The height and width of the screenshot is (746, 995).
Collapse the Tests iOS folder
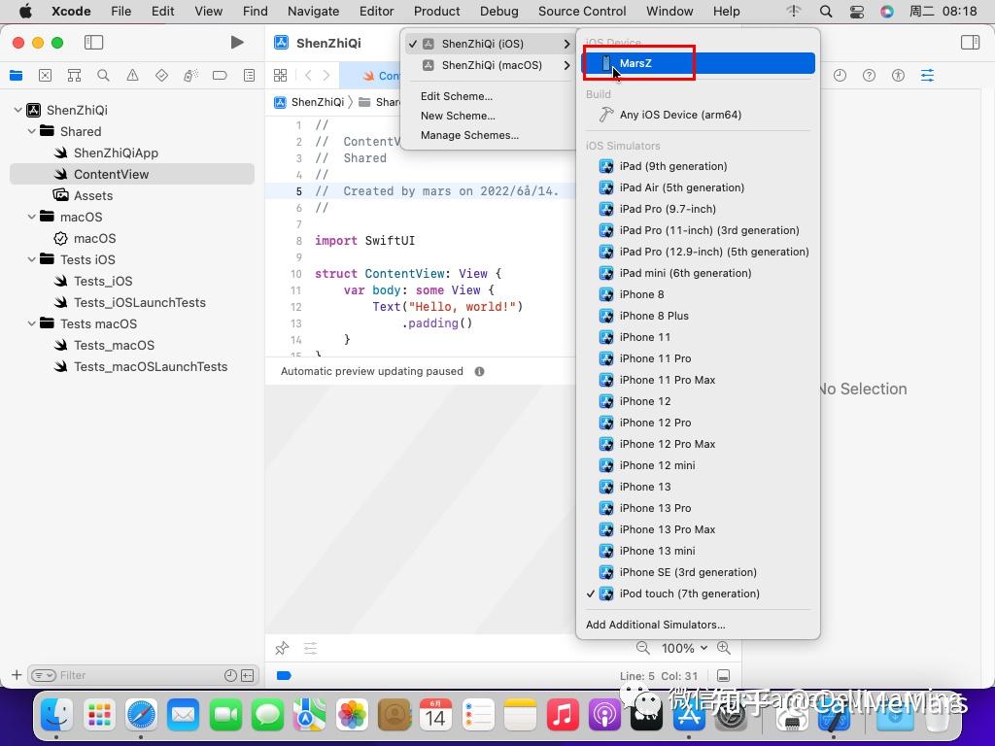(32, 259)
